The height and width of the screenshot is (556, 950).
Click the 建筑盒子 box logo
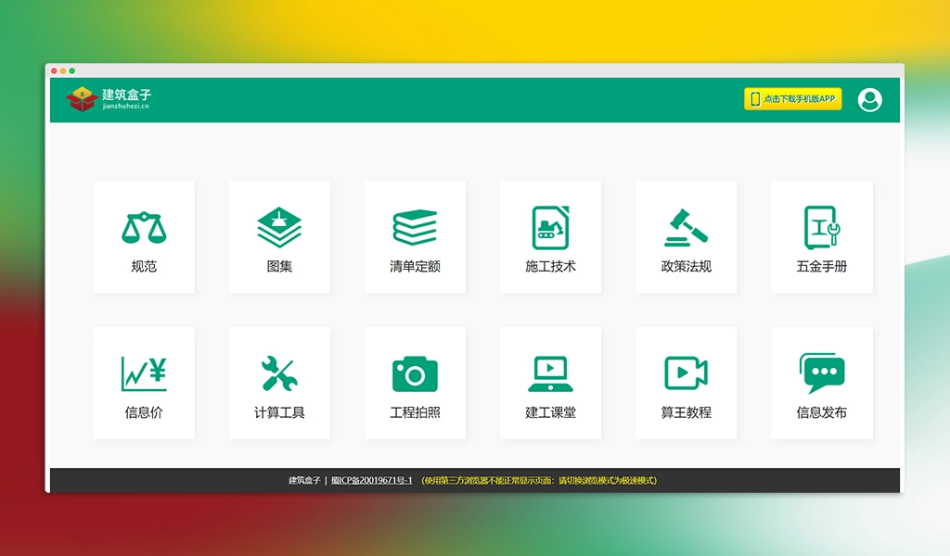(x=82, y=99)
